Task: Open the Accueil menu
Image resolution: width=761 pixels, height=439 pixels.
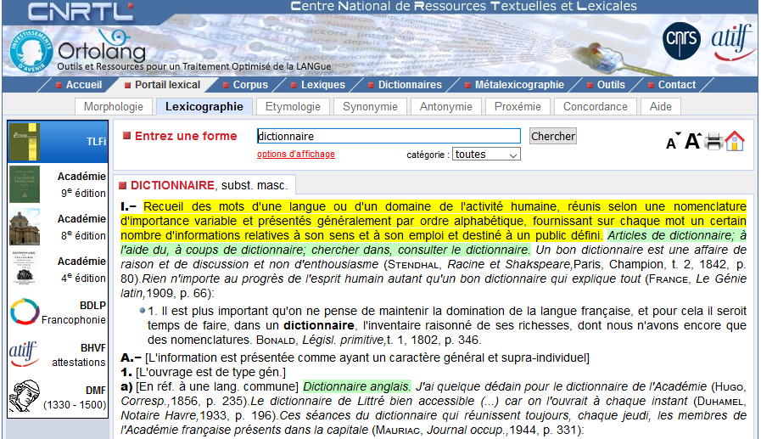Action: tap(79, 85)
